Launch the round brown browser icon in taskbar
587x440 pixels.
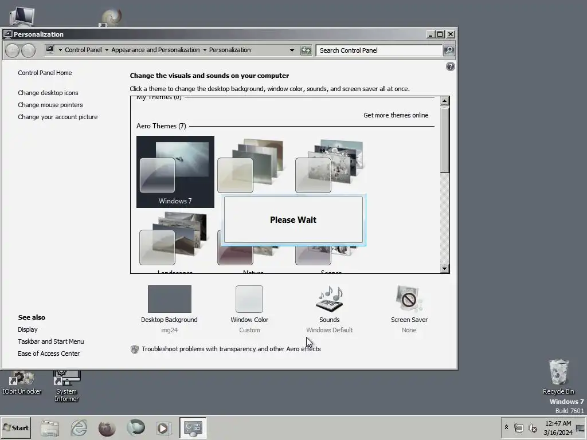coord(107,428)
